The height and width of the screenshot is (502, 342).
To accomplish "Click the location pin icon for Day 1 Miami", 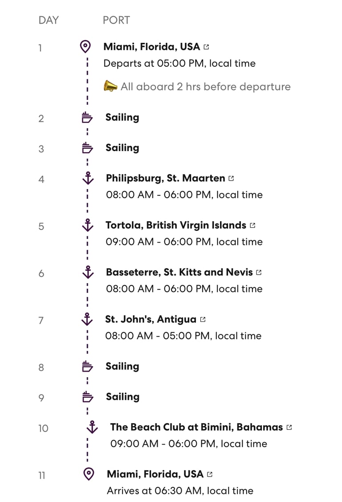I will tap(85, 46).
